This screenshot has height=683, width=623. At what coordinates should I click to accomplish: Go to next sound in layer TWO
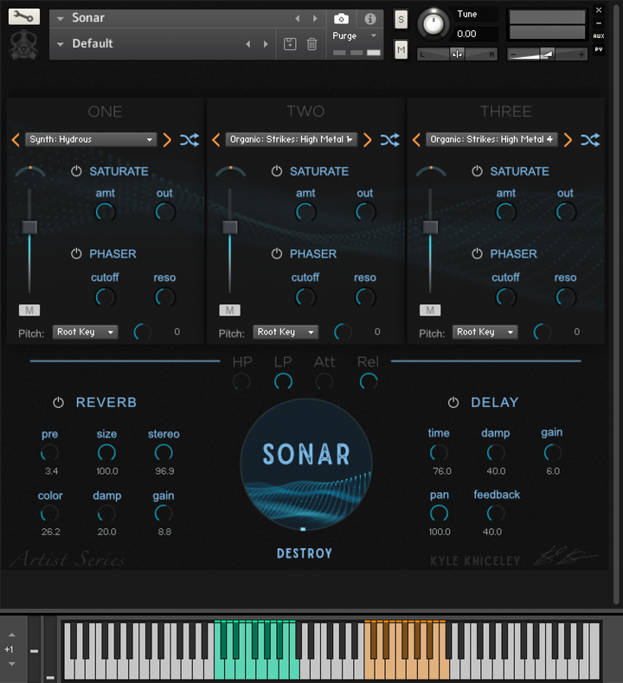(x=368, y=140)
